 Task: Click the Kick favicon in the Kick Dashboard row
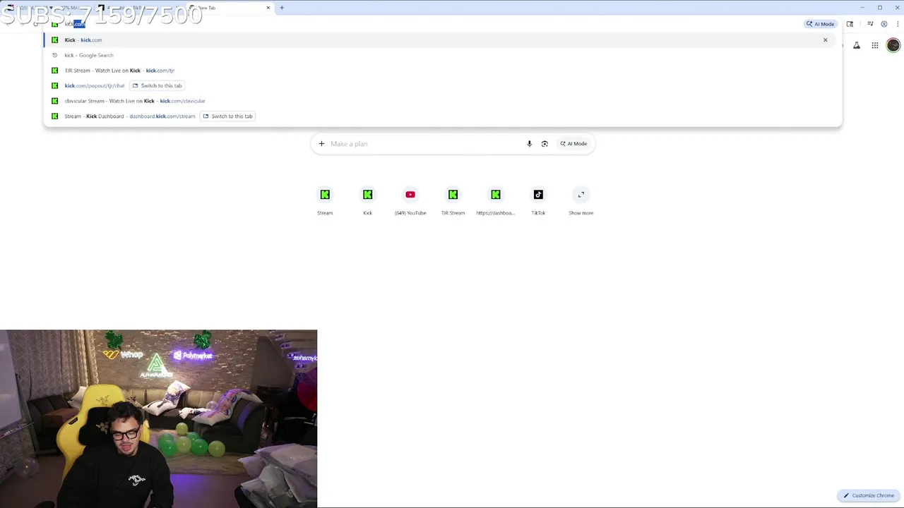point(54,116)
